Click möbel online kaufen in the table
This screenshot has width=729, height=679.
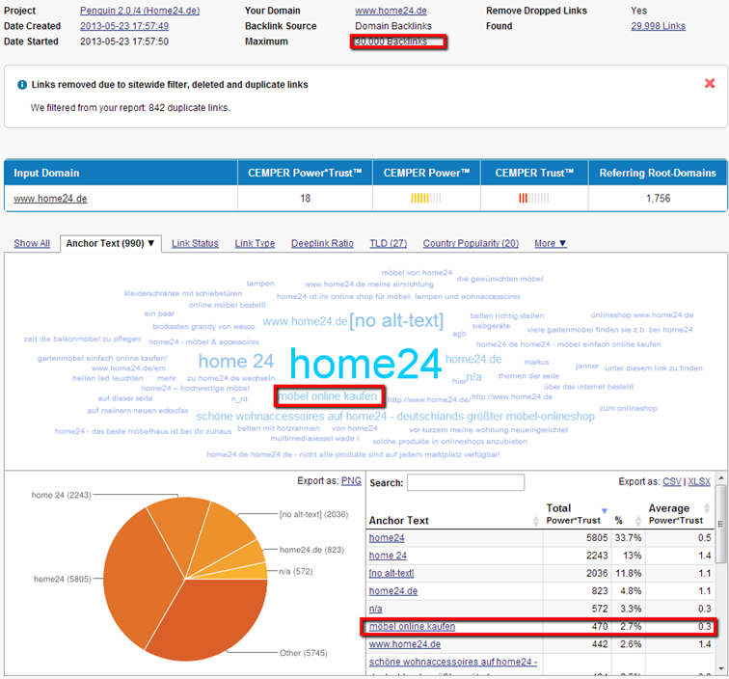pos(412,627)
